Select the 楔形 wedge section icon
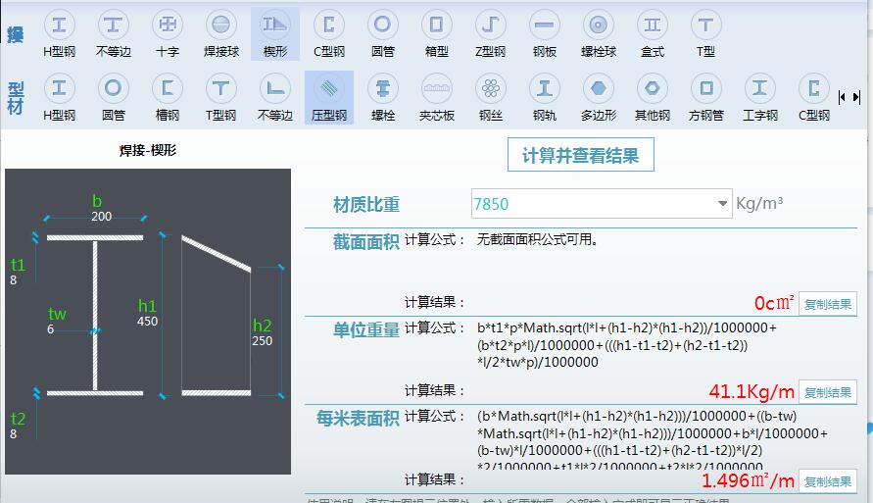The height and width of the screenshot is (503, 873). coord(275,33)
